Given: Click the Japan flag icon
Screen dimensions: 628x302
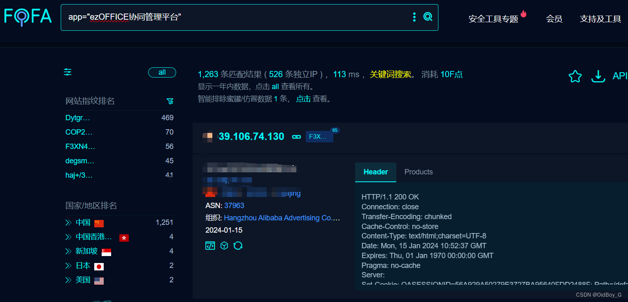Looking at the screenshot, I should tap(99, 266).
